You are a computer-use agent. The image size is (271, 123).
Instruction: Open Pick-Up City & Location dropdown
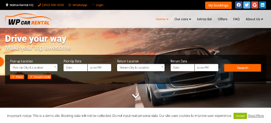[34, 68]
